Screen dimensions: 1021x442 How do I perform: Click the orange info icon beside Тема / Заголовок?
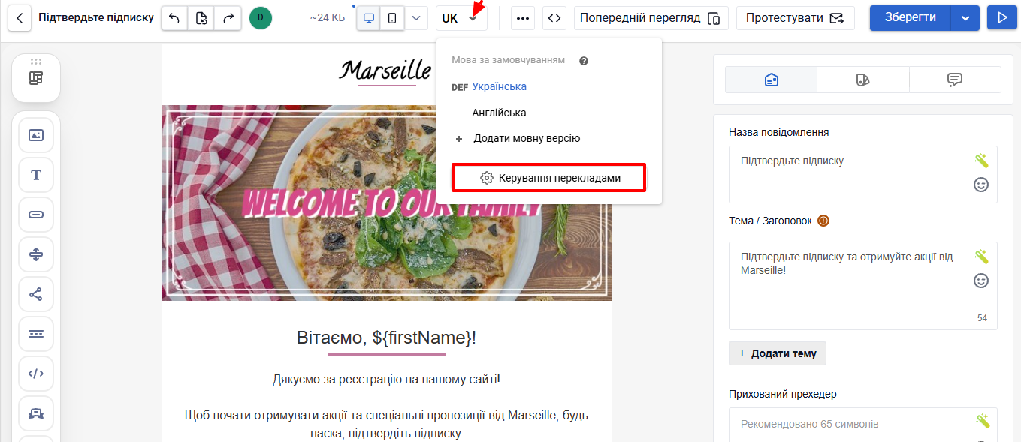pyautogui.click(x=823, y=221)
